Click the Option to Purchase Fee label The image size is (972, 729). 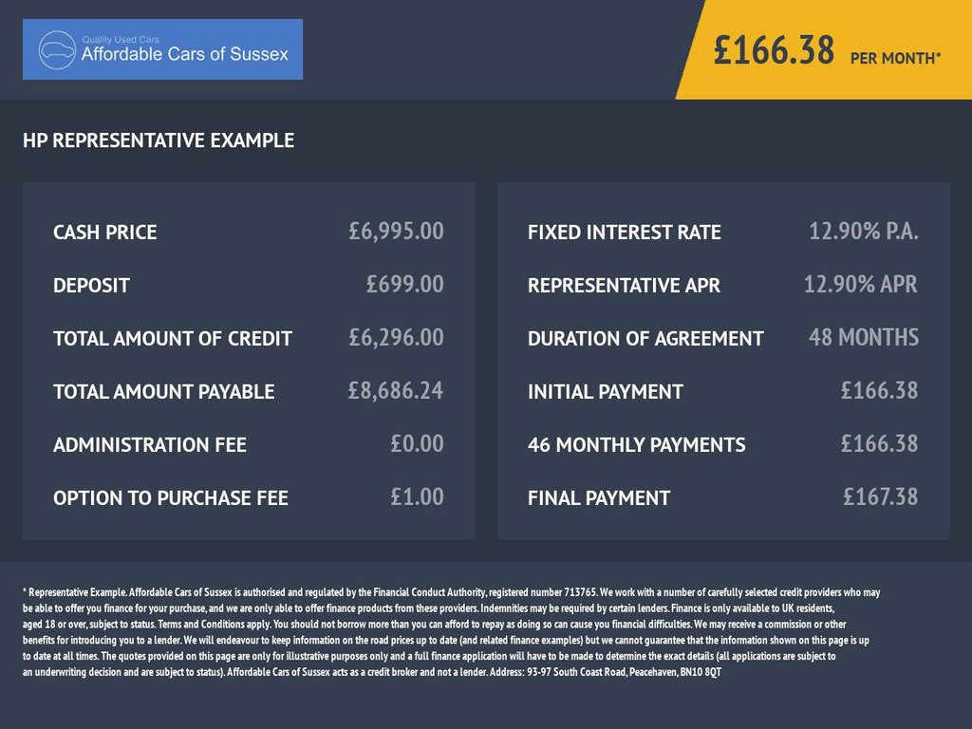[171, 497]
